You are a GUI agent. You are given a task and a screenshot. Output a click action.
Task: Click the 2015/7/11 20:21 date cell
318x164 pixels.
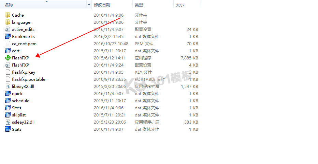click(x=110, y=115)
